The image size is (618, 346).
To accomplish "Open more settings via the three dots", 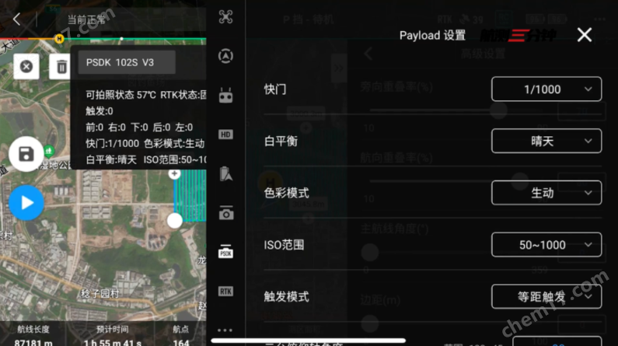I will (225, 330).
